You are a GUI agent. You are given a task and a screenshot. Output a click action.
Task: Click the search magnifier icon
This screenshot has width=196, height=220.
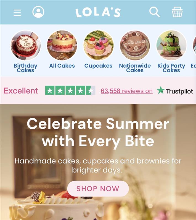[155, 12]
